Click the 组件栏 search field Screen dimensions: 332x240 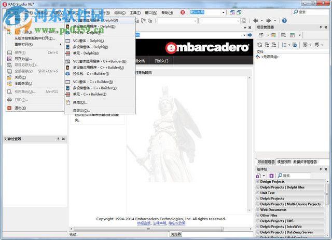[x=294, y=176]
